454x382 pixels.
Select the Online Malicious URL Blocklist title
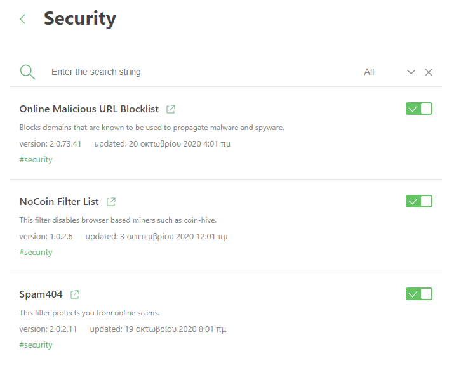[89, 109]
